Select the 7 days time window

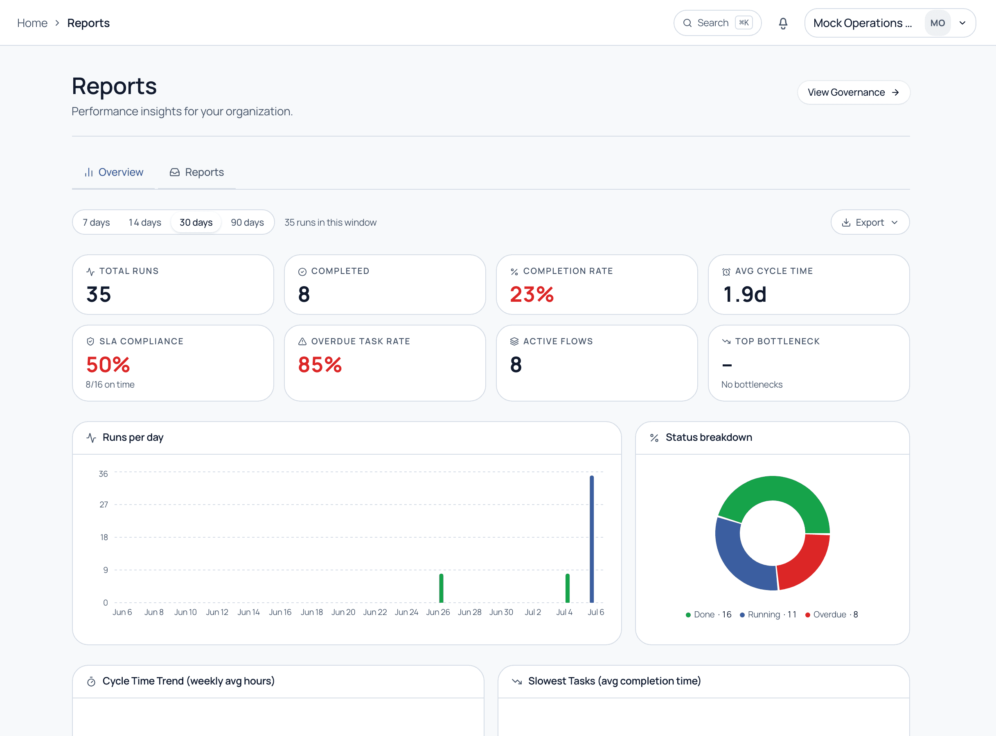pyautogui.click(x=96, y=222)
